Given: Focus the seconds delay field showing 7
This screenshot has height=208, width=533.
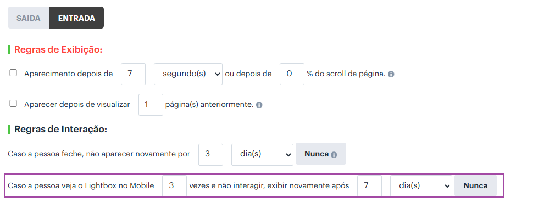Looking at the screenshot, I should [133, 74].
